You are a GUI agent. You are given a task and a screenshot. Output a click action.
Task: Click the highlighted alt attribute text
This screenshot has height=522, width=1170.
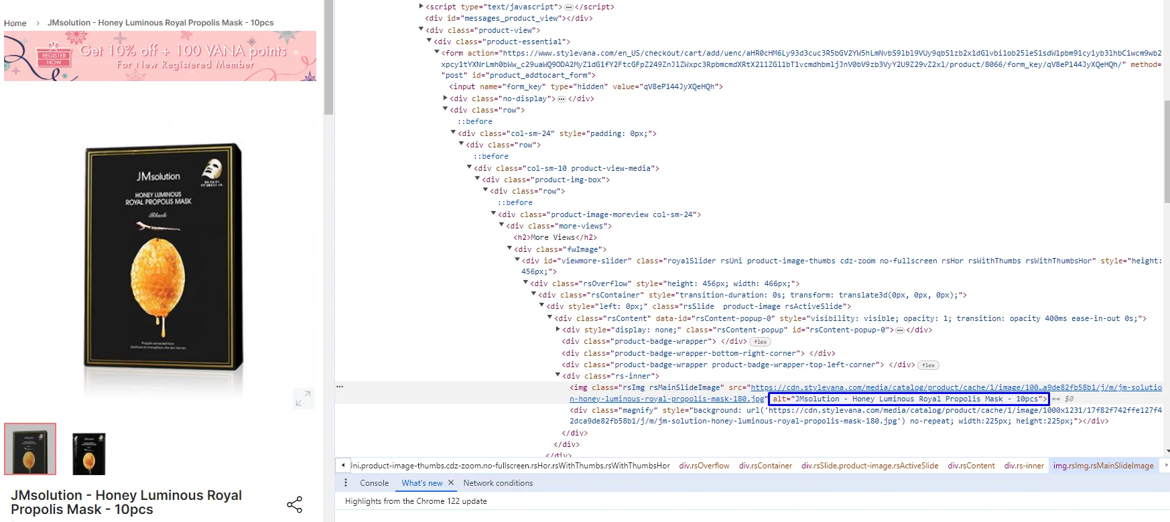tap(909, 399)
